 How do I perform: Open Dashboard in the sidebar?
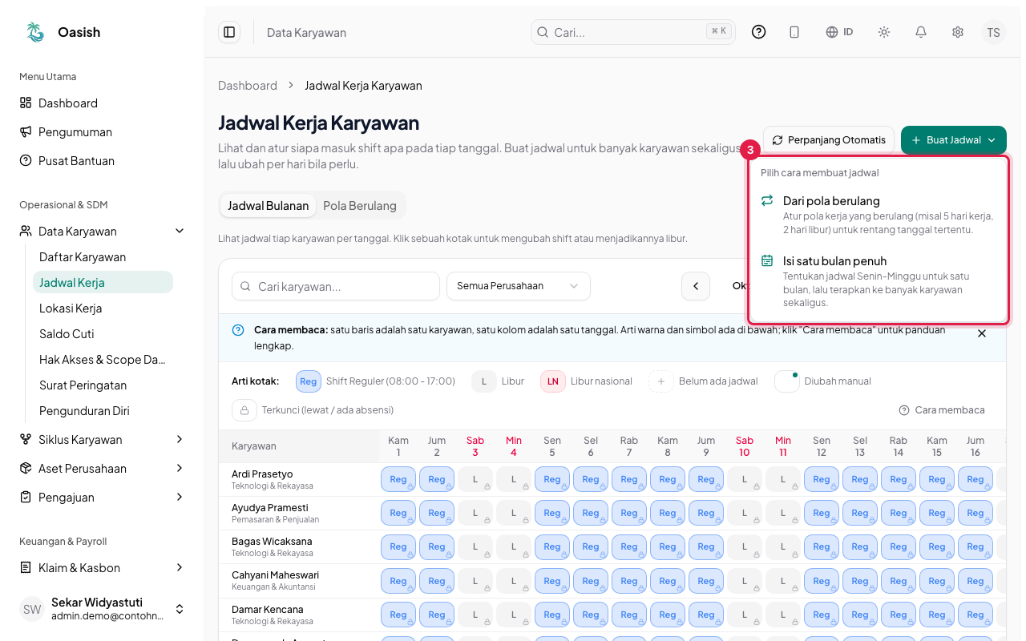click(x=102, y=103)
